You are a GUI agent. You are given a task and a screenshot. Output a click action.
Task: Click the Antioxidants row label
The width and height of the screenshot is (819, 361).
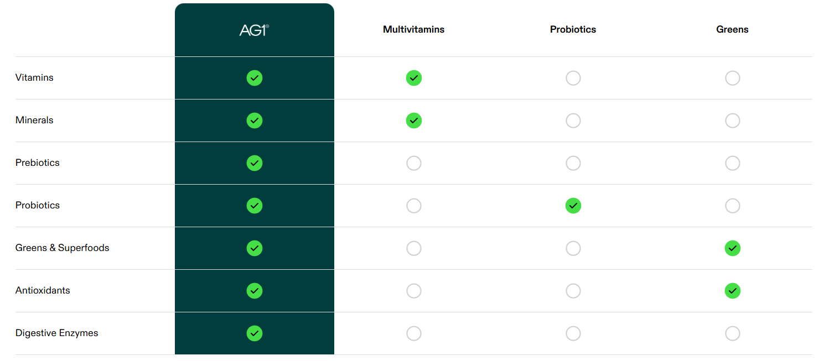pyautogui.click(x=43, y=290)
